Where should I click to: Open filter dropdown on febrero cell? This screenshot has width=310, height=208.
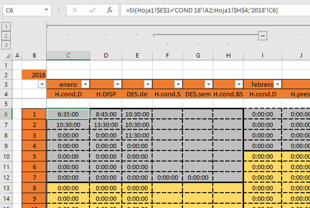tap(277, 84)
